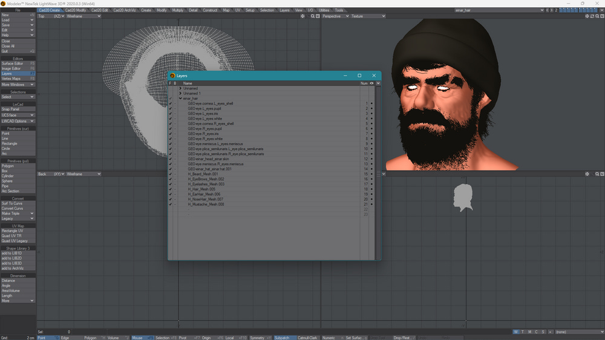Open current object einar_hair dropdown
Image resolution: width=605 pixels, height=340 pixels.
click(499, 10)
